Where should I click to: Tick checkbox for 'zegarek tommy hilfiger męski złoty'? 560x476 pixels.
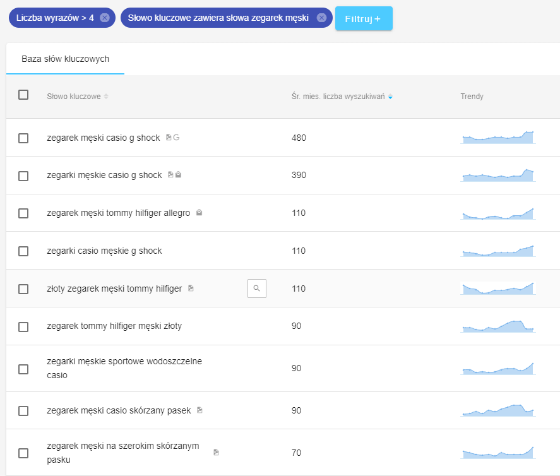pyautogui.click(x=23, y=327)
